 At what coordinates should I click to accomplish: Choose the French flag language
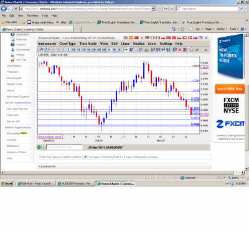tap(153, 38)
